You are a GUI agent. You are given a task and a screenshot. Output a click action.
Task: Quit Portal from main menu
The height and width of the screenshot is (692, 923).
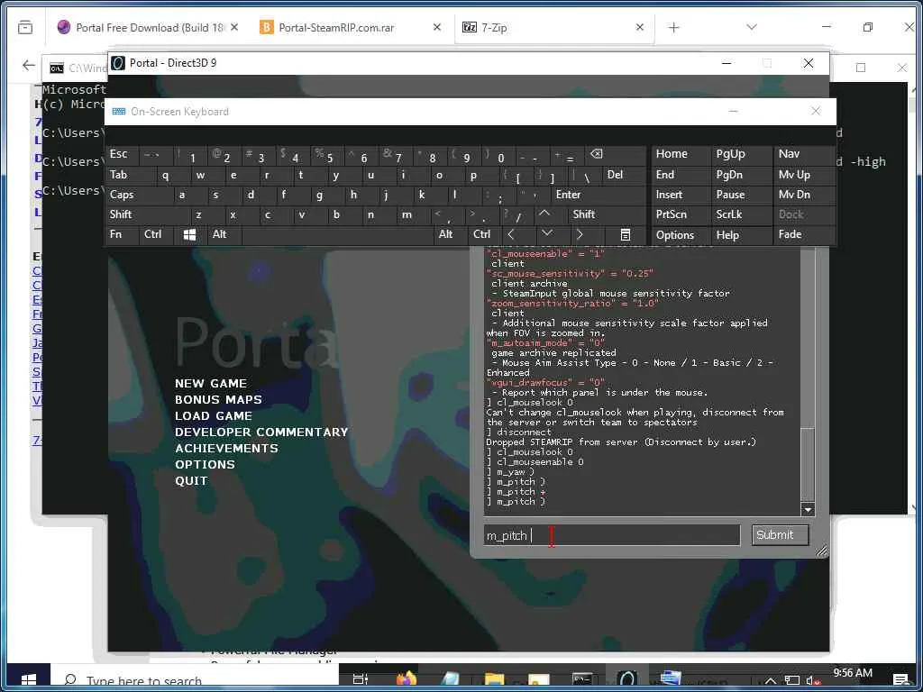tap(191, 481)
